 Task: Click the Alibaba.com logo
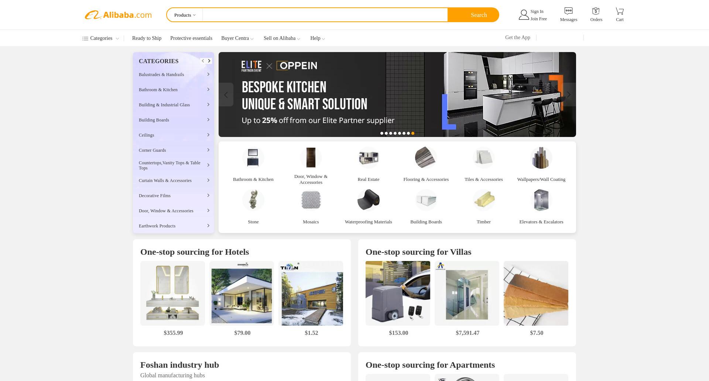[x=118, y=15]
